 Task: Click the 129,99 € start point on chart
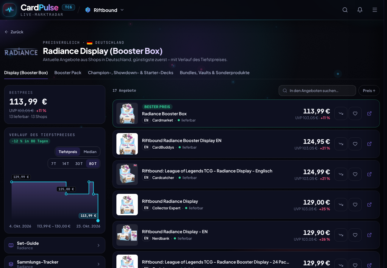point(12,182)
